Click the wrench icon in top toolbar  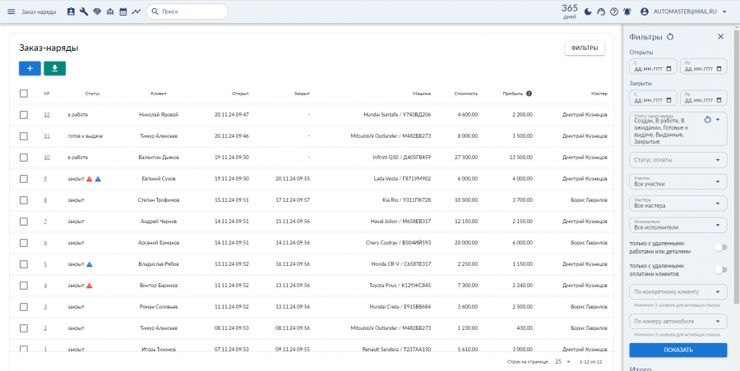(84, 11)
